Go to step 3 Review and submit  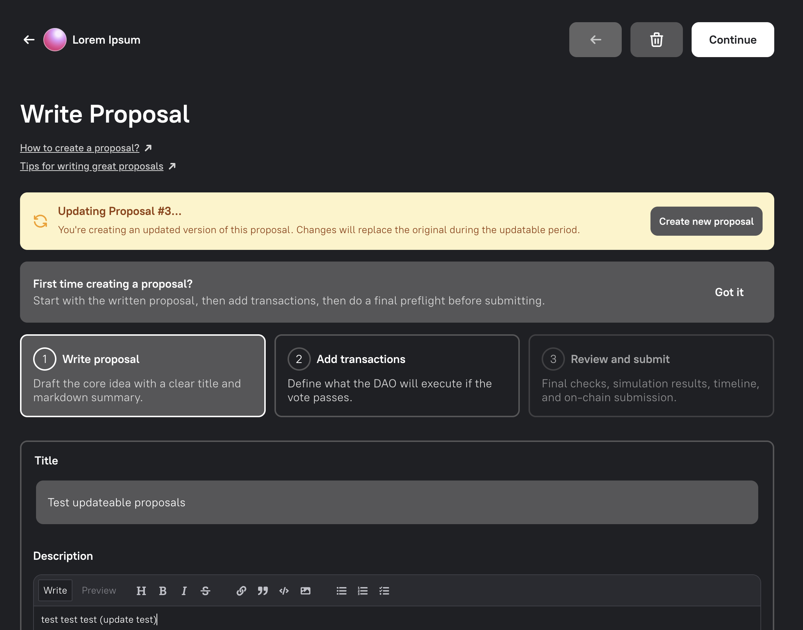tap(651, 375)
